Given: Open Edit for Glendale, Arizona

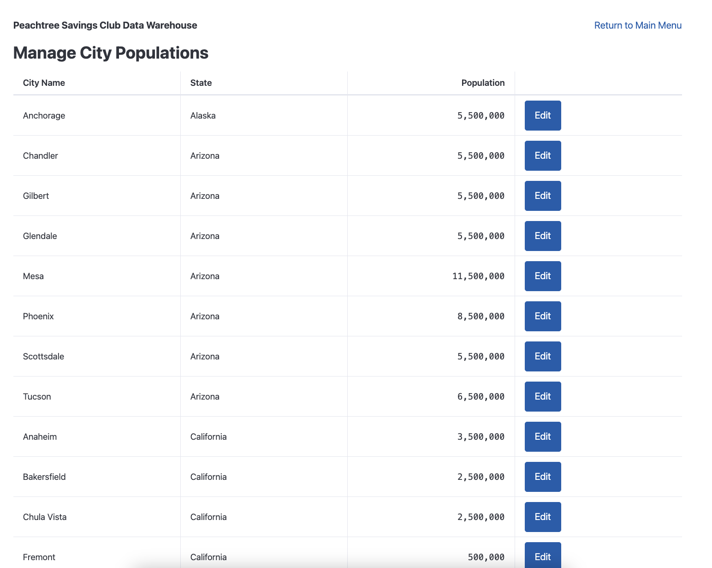Looking at the screenshot, I should click(542, 236).
